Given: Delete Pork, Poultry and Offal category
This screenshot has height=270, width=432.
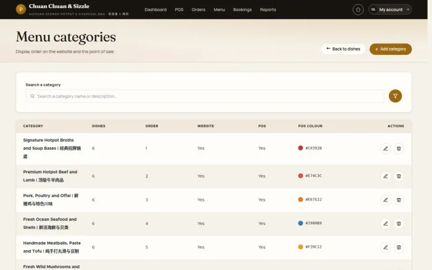Looking at the screenshot, I should tap(399, 200).
